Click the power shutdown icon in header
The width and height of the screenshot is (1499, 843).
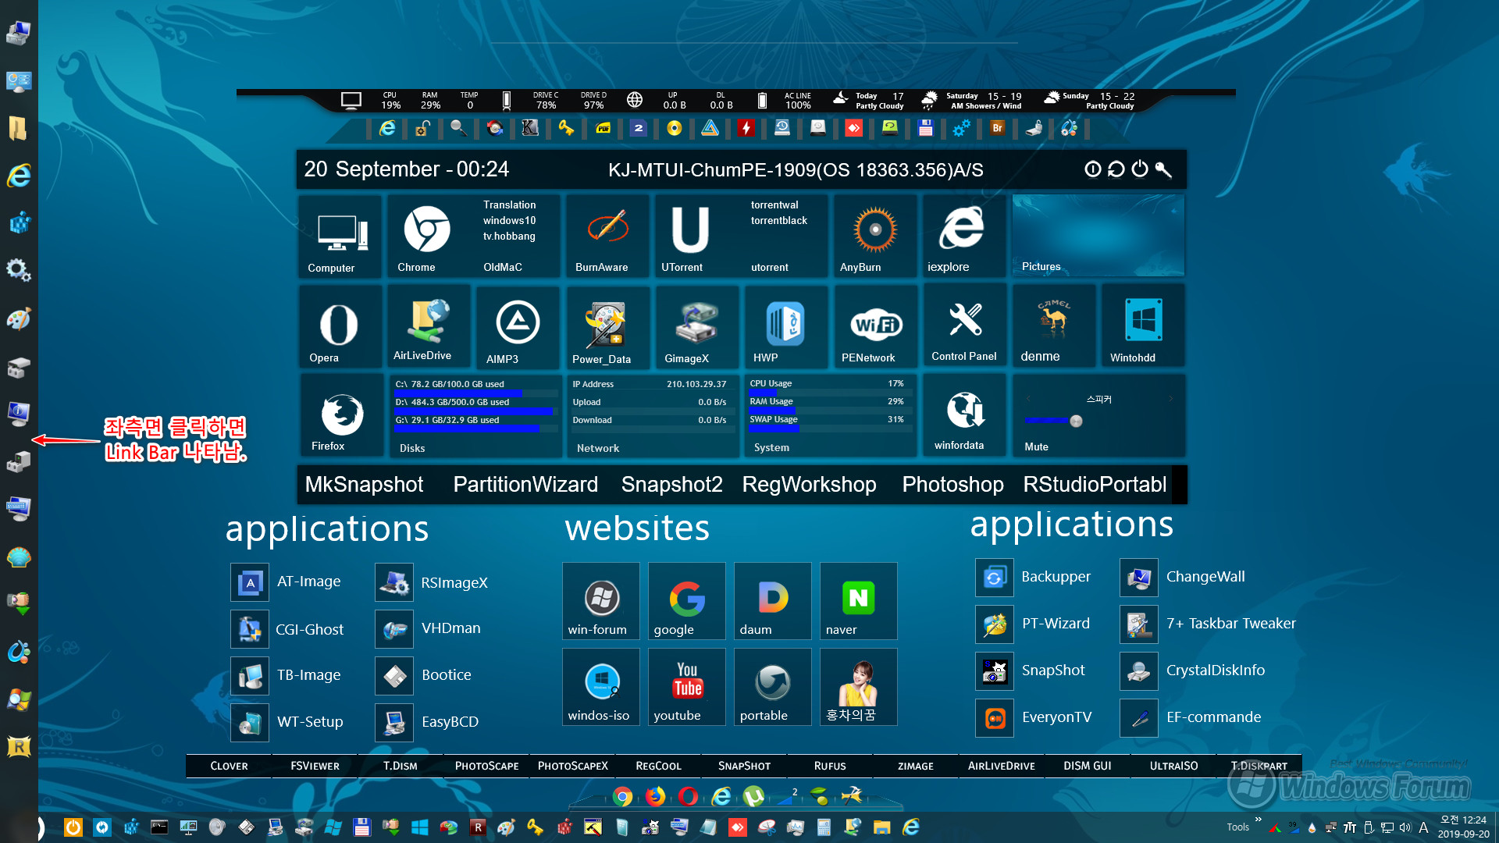point(1140,169)
